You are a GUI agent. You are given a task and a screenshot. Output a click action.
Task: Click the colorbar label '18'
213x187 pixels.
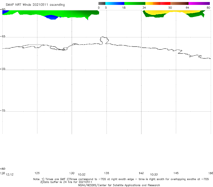point(124,8)
